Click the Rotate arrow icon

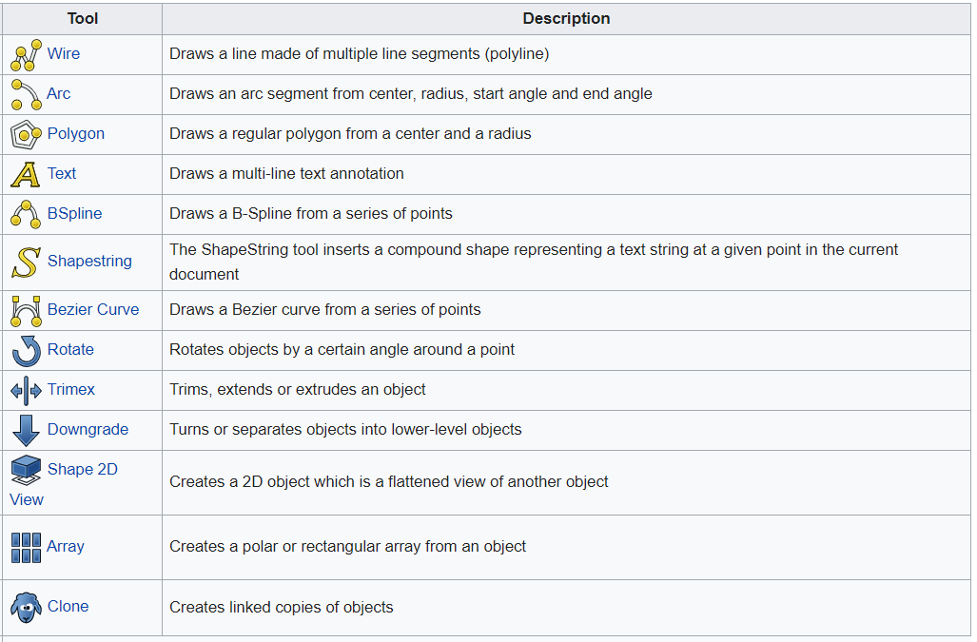26,350
